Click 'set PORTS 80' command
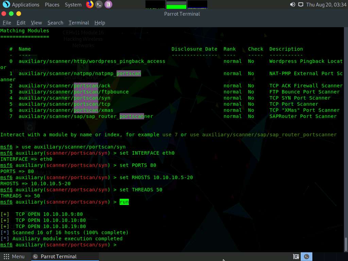 [138, 166]
